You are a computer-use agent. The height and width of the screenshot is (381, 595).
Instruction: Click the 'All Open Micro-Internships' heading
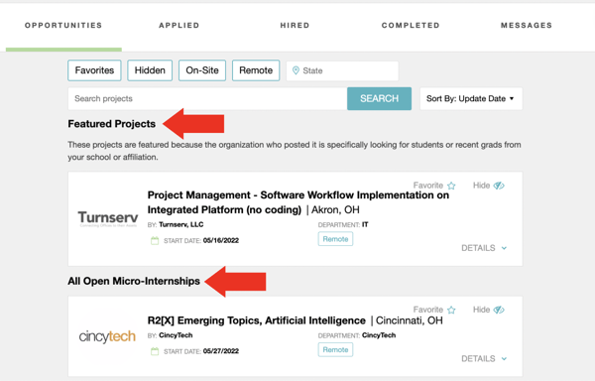(x=134, y=281)
